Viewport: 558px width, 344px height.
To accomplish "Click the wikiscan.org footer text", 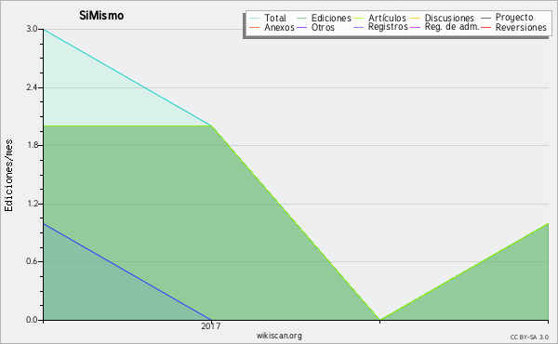I will point(279,336).
